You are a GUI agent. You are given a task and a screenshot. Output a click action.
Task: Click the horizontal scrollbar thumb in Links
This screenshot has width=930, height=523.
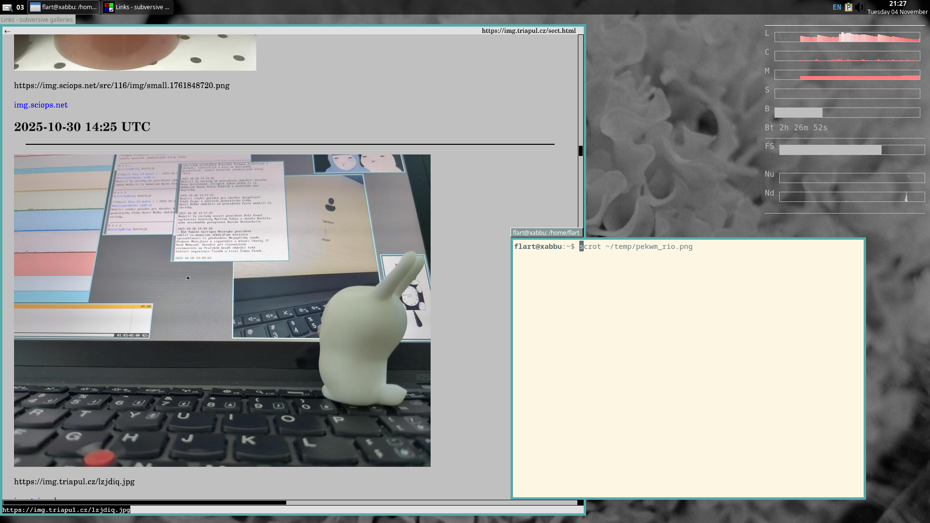point(144,503)
